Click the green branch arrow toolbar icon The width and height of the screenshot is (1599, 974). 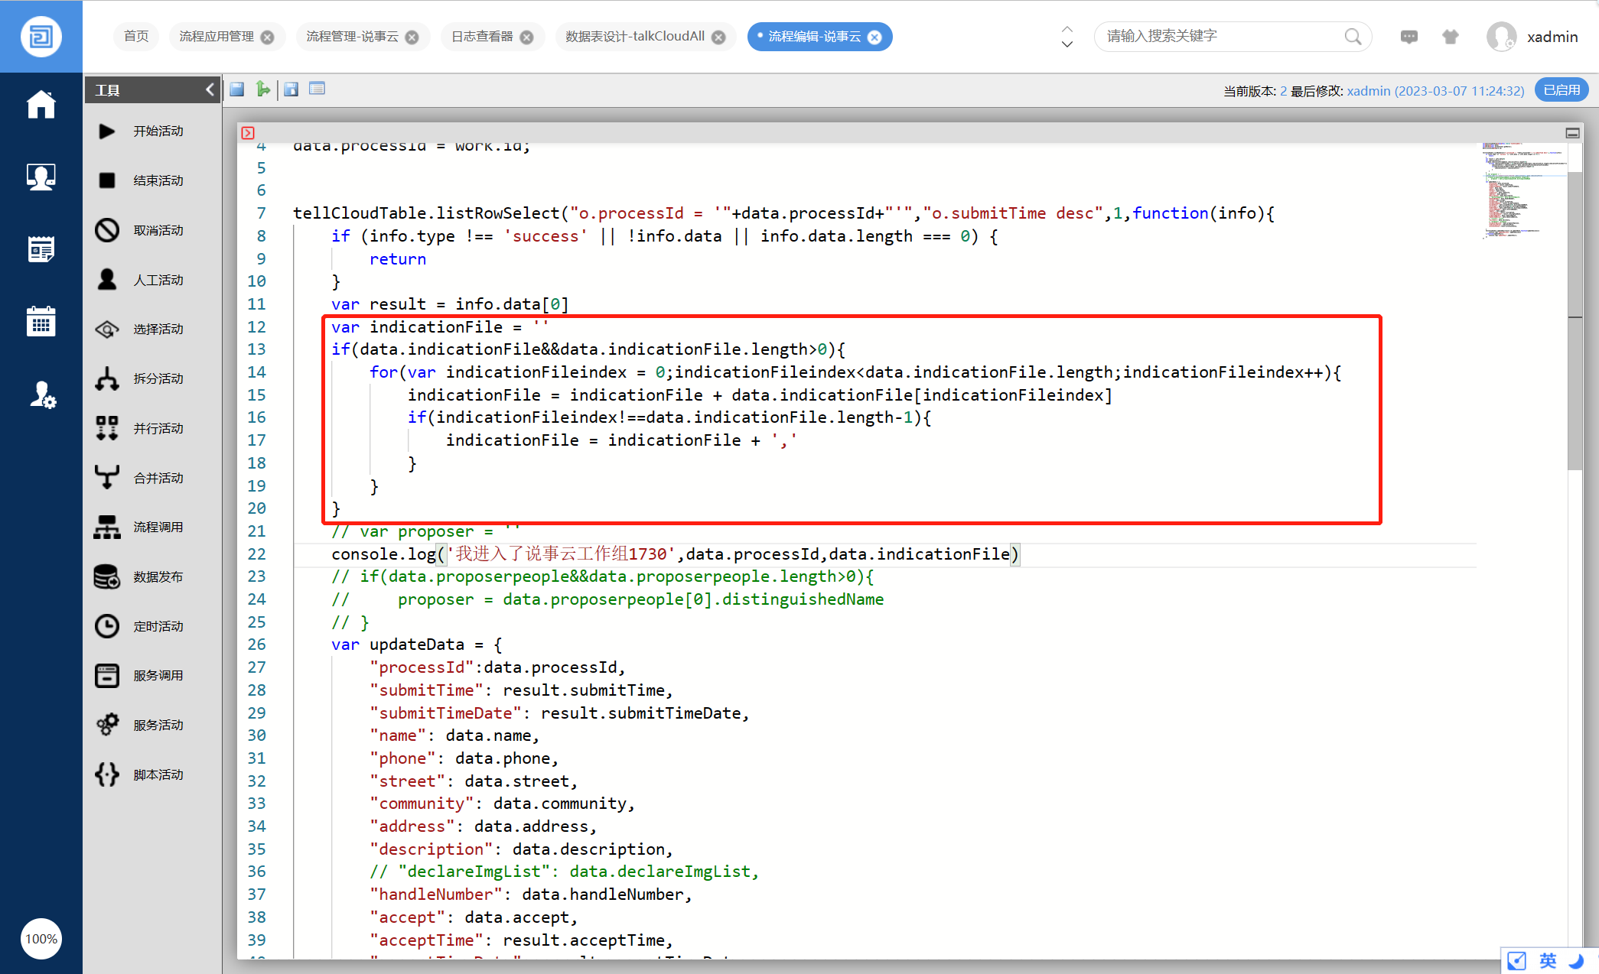point(263,89)
